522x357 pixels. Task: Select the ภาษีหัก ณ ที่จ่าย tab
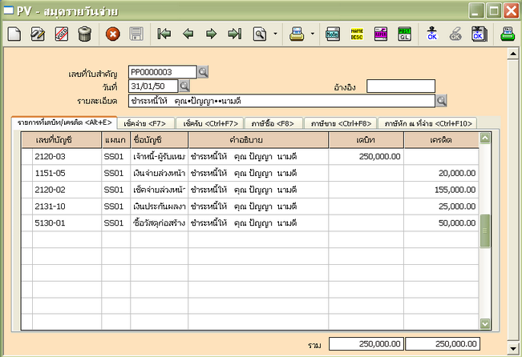[x=428, y=123]
